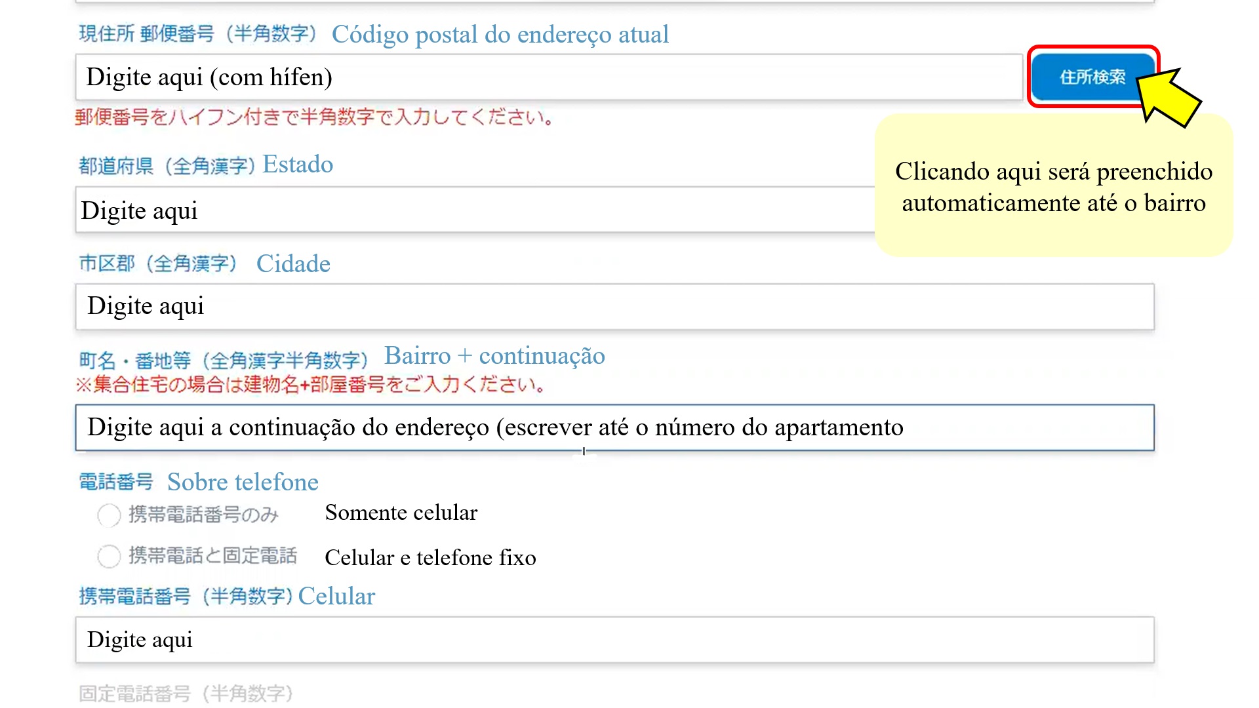Click the 住所検索 address search button
1259x708 pixels.
(x=1092, y=77)
